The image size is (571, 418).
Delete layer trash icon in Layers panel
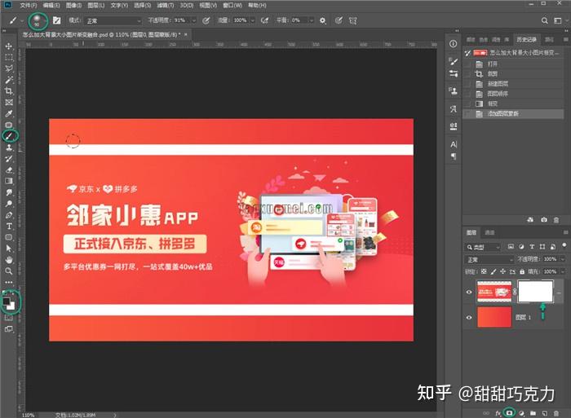point(556,413)
